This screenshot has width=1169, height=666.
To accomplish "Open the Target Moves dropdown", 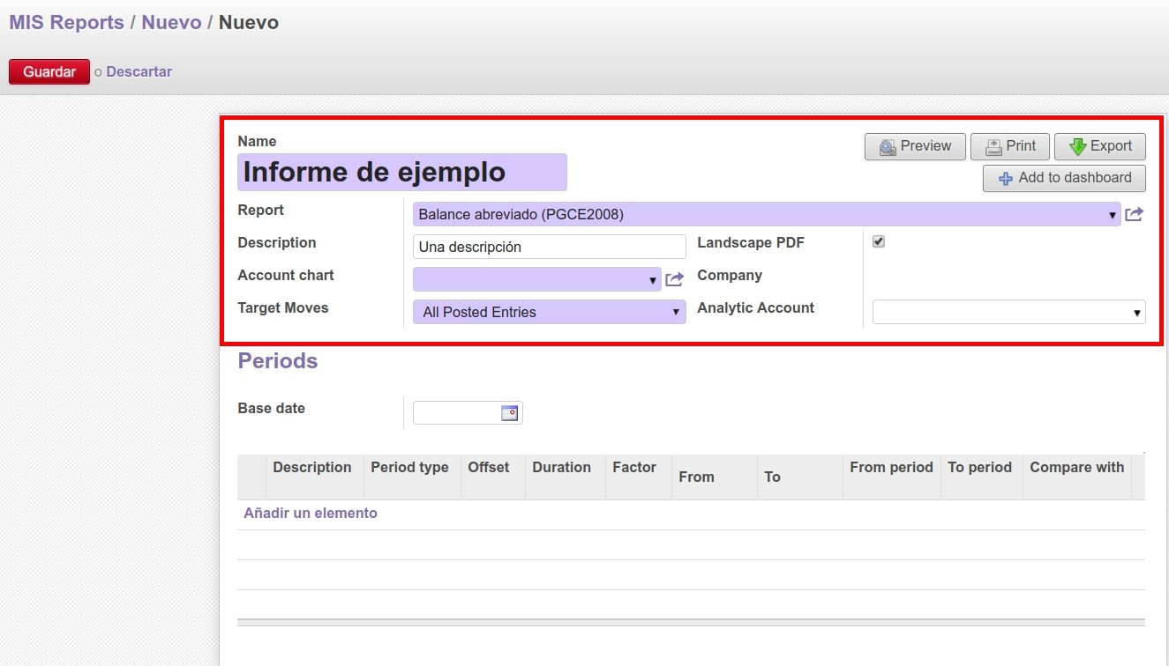I will (549, 312).
